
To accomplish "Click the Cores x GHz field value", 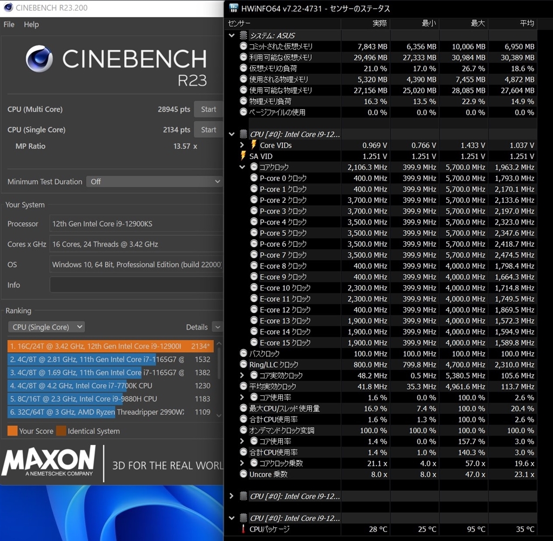I will [x=136, y=244].
